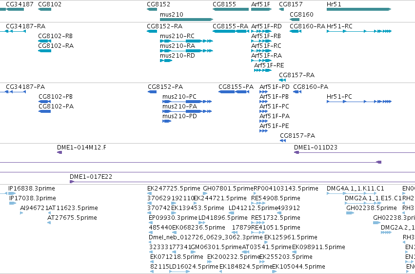Click the Arf51F-PD protein label
This screenshot has width=415, height=274.
click(275, 87)
